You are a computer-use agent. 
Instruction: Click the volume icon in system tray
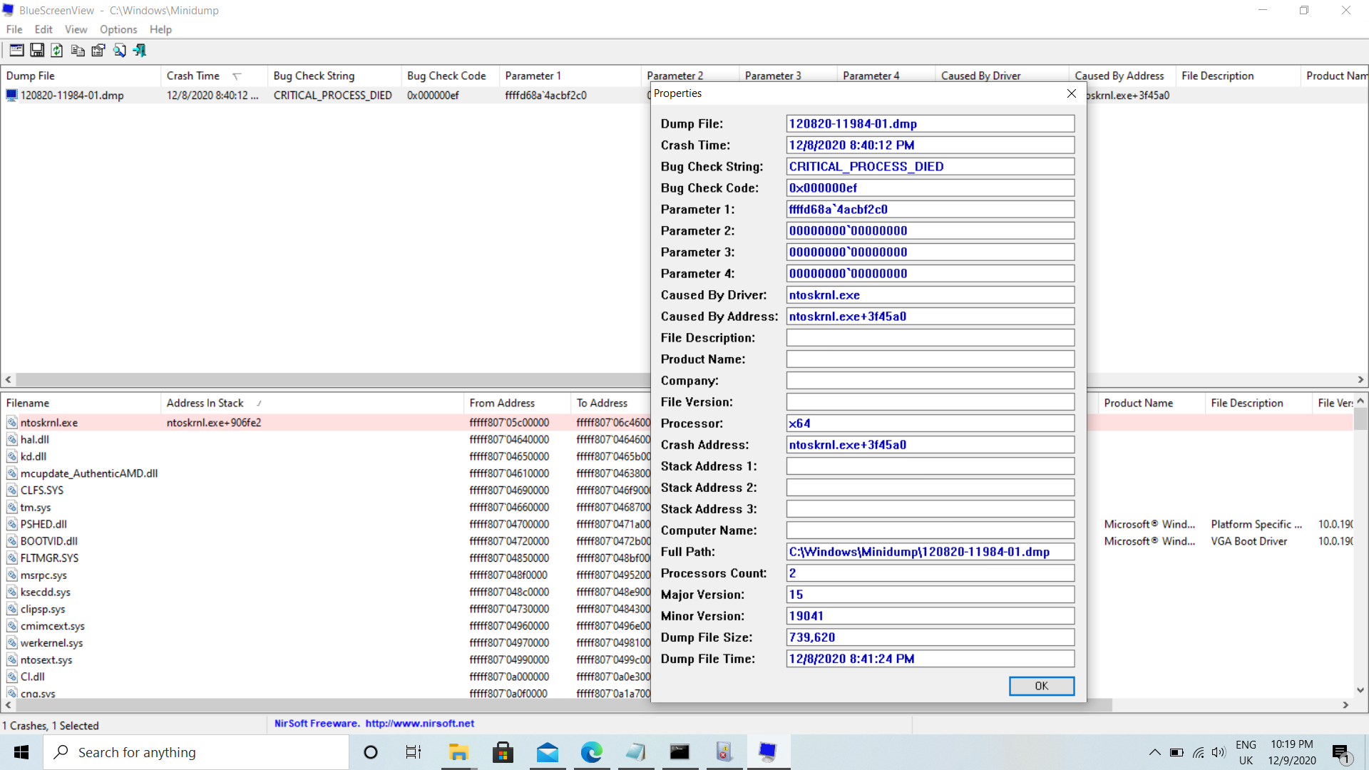(x=1219, y=753)
